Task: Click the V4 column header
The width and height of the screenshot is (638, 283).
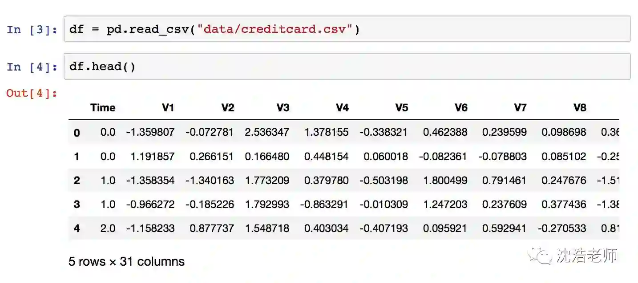Action: pyautogui.click(x=342, y=108)
